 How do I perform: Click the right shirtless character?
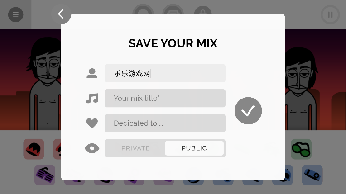pos(301,88)
